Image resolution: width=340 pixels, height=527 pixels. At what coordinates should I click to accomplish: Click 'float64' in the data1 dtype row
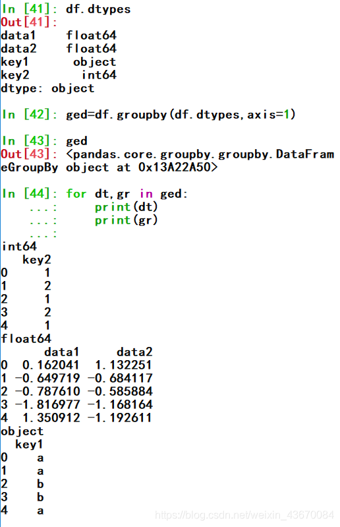(x=92, y=36)
